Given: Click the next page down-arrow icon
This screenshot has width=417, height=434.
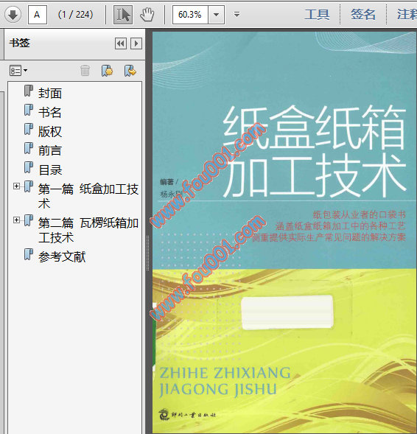Looking at the screenshot, I should (x=13, y=15).
